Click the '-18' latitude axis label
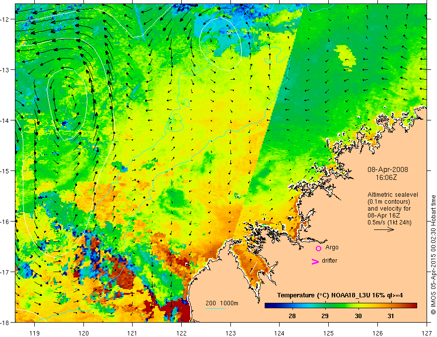Viewport: 437px width, 337px height. point(5,322)
